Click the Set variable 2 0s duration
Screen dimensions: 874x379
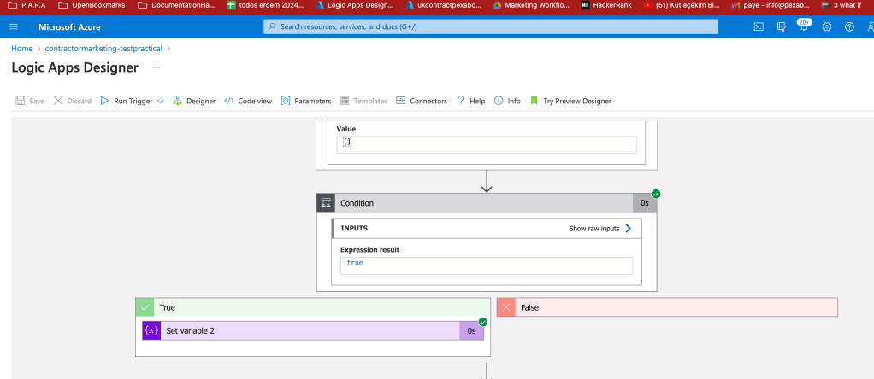point(471,330)
